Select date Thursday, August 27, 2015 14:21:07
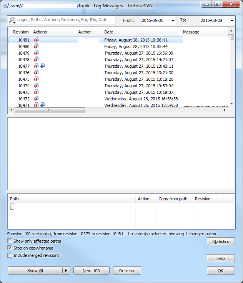243x283 pixels. coord(139,60)
